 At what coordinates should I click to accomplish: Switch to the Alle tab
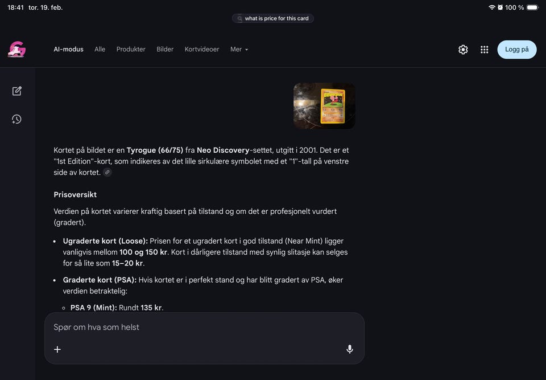click(100, 50)
